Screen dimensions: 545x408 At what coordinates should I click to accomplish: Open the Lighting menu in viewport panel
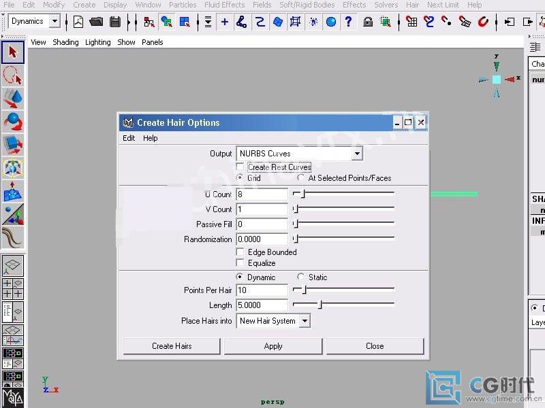97,42
